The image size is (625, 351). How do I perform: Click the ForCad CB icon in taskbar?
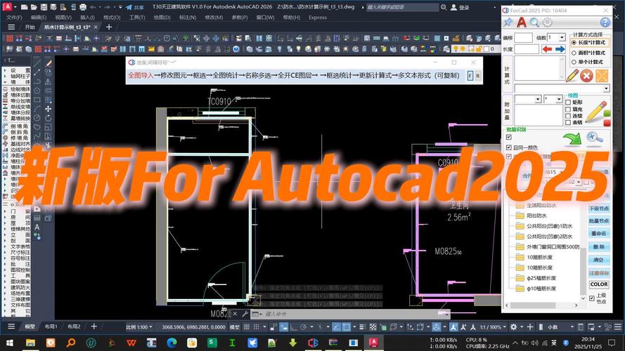(x=313, y=343)
